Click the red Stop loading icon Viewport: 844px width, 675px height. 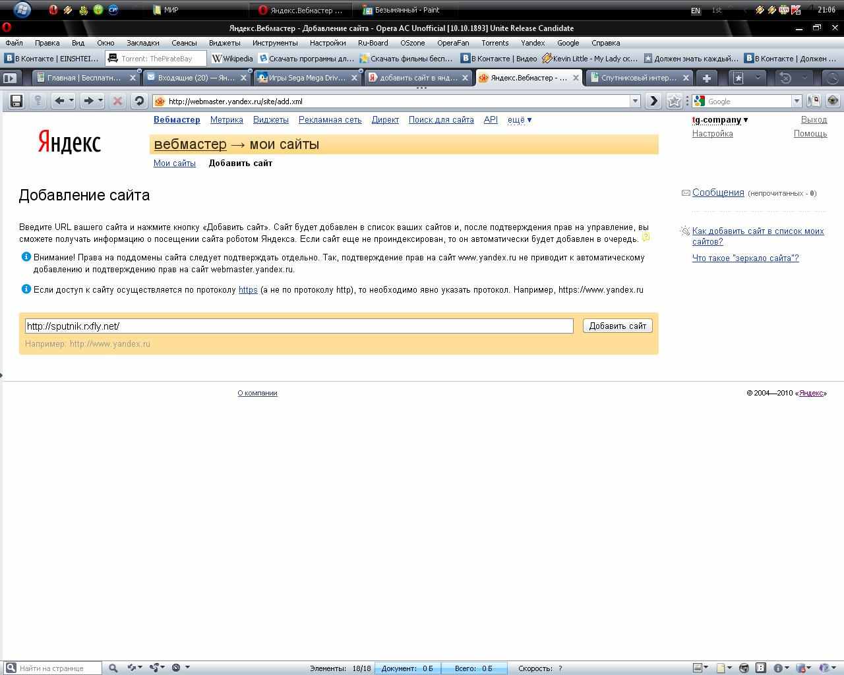tap(117, 101)
